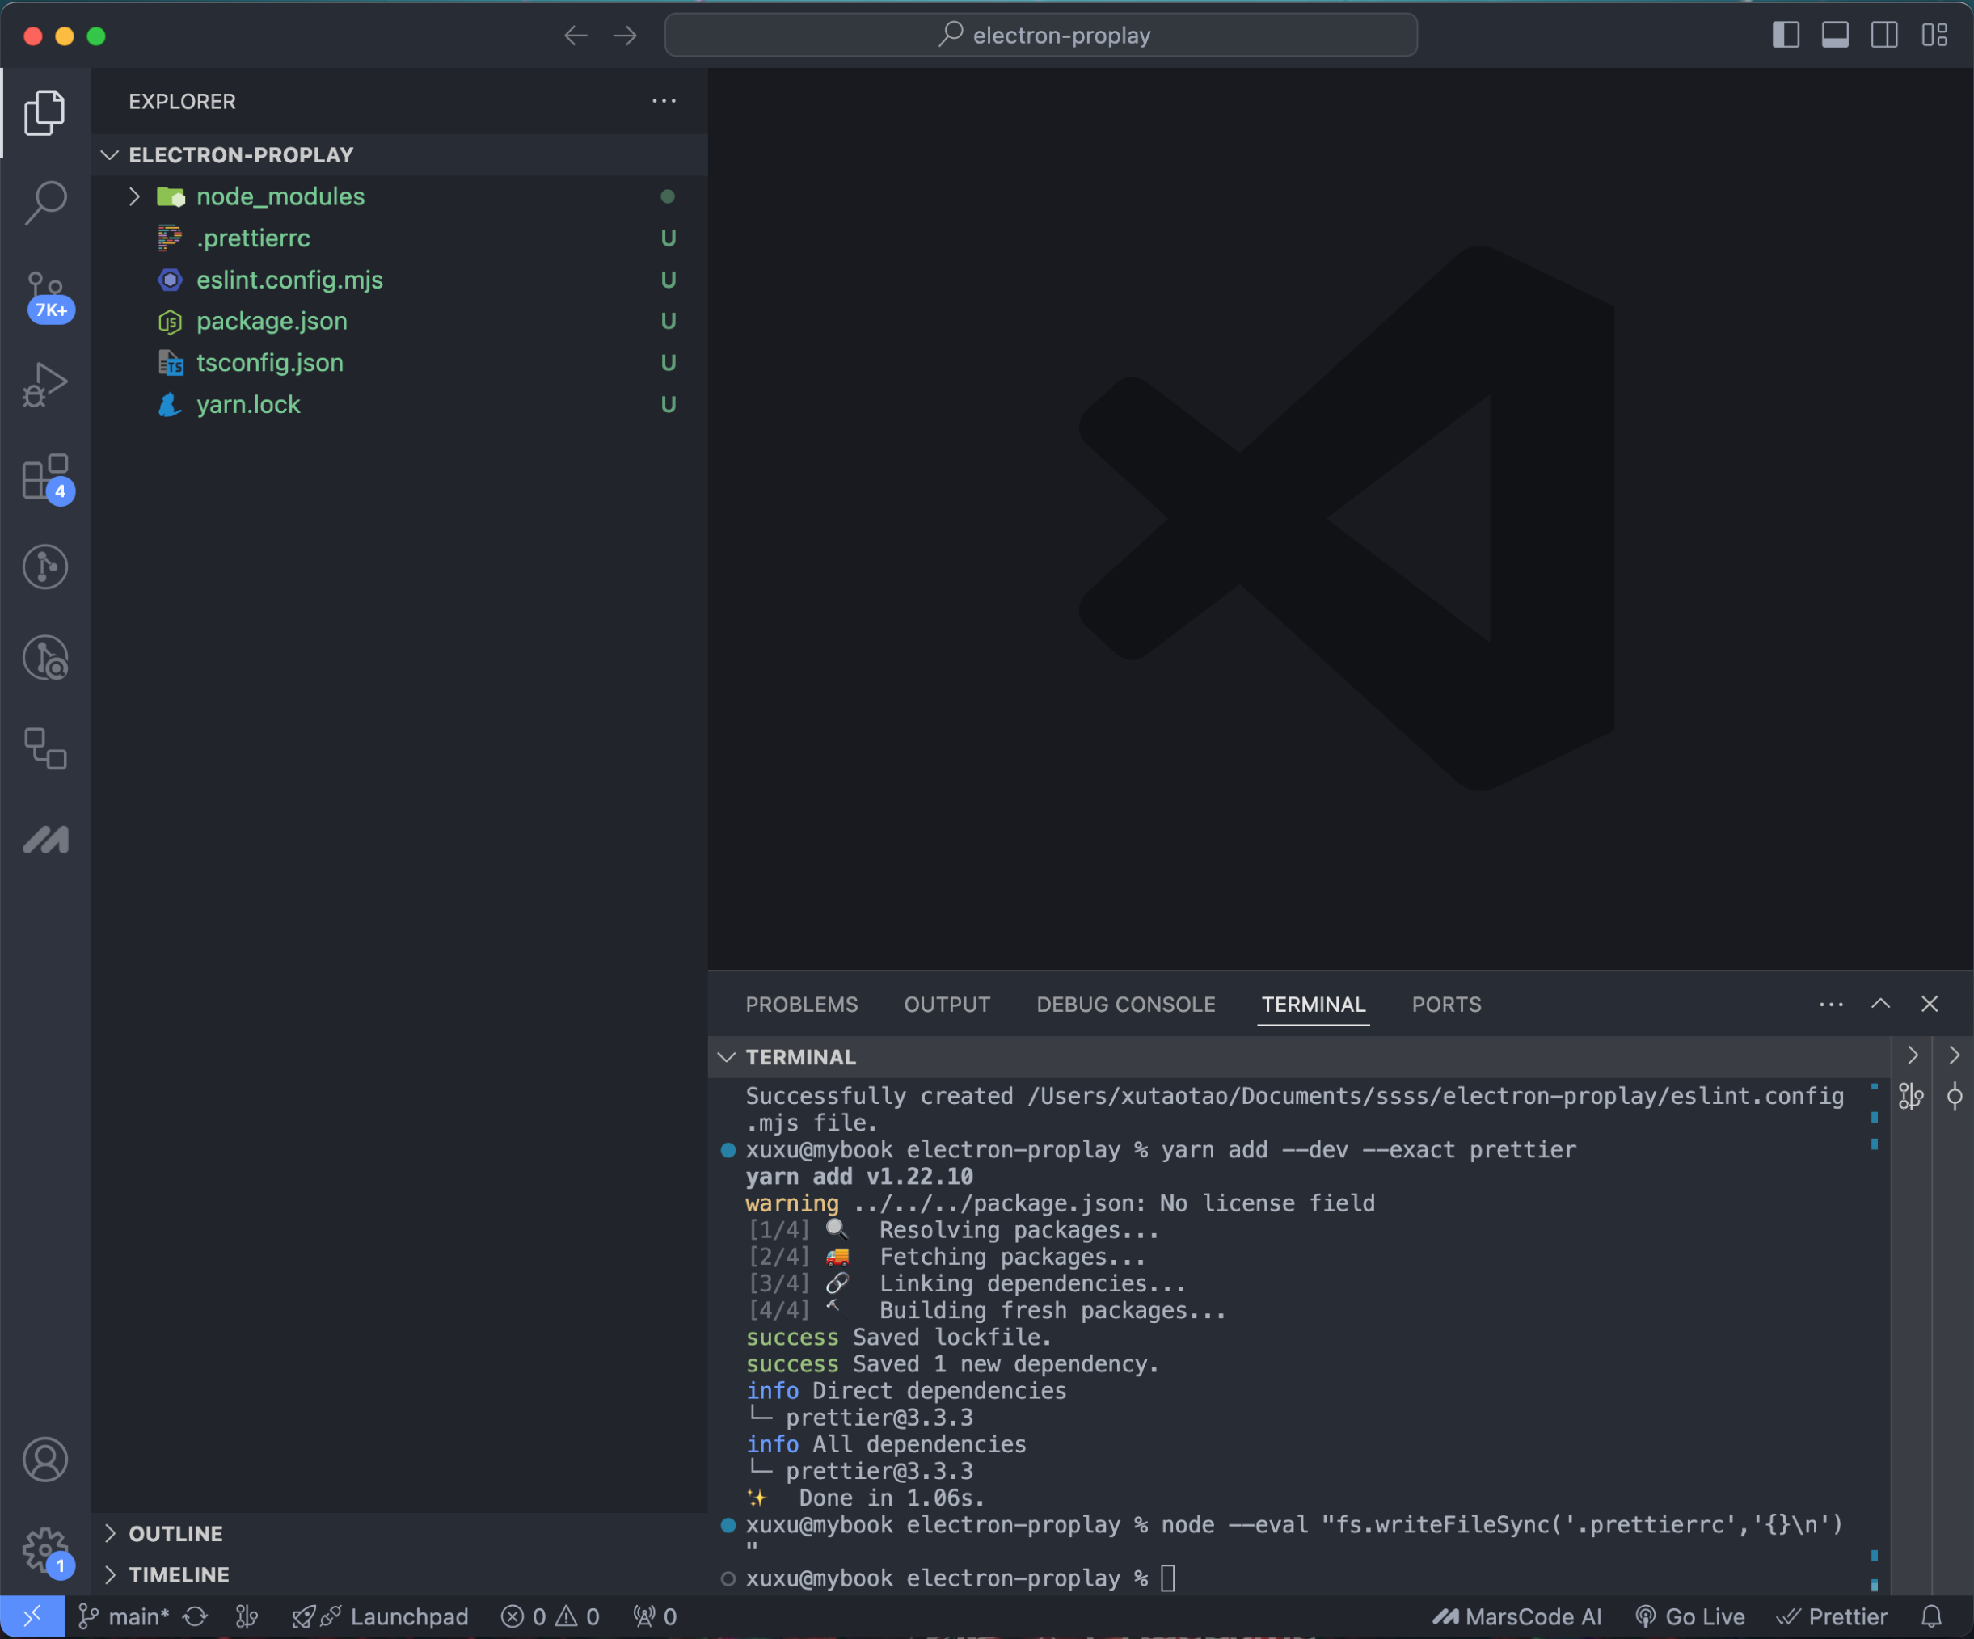Go back using the navigation arrow
The width and height of the screenshot is (1974, 1639).
[576, 36]
